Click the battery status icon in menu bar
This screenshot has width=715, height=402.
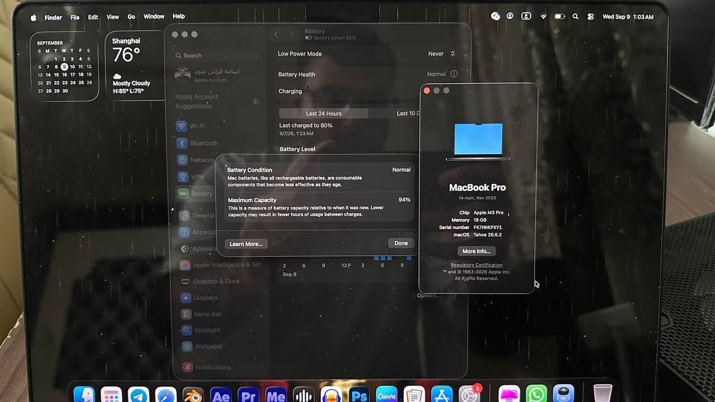click(559, 17)
